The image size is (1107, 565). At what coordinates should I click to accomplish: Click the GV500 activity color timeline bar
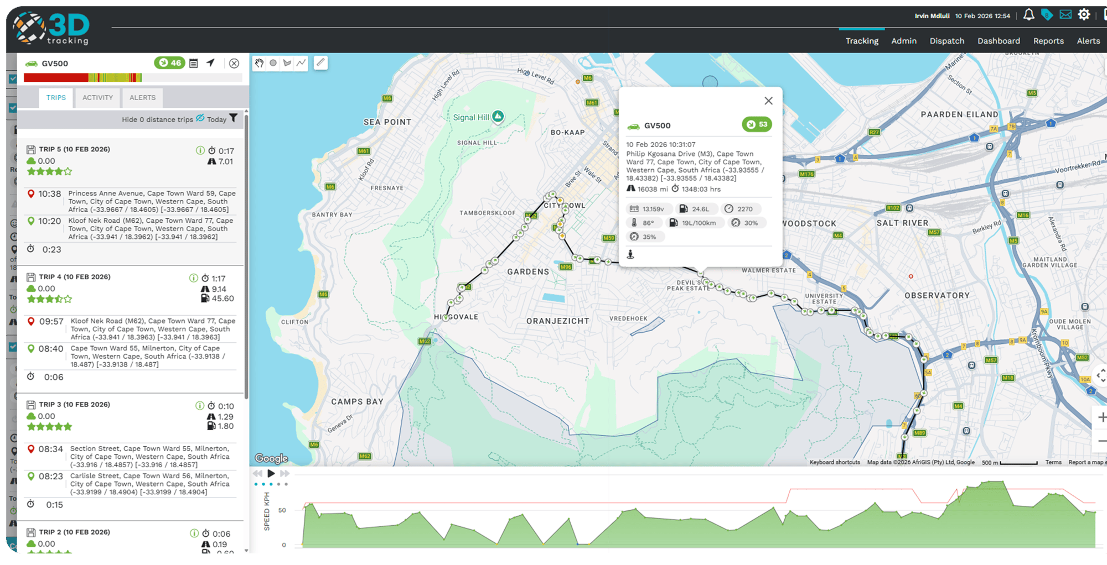[x=133, y=77]
